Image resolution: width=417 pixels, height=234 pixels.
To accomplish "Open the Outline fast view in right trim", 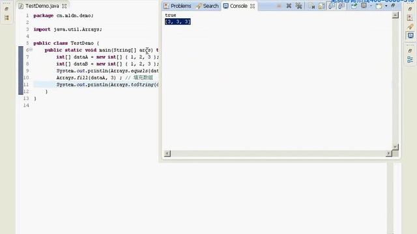I will [x=410, y=59].
